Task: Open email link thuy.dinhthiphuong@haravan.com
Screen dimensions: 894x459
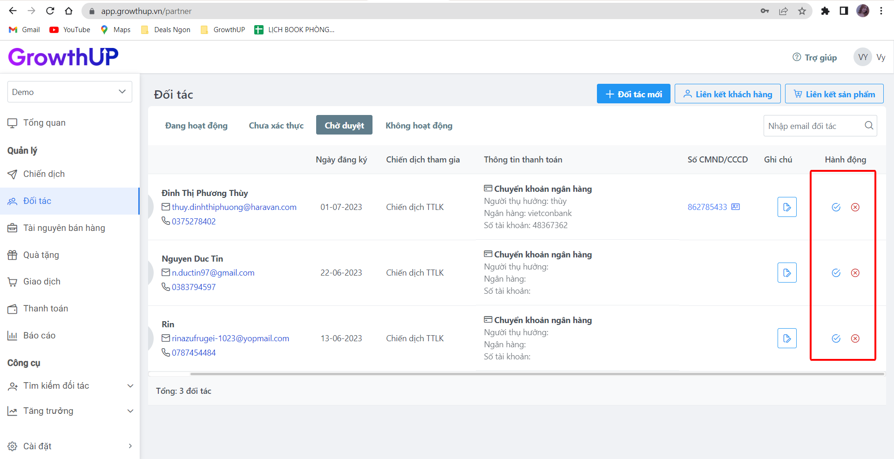Action: [x=234, y=207]
